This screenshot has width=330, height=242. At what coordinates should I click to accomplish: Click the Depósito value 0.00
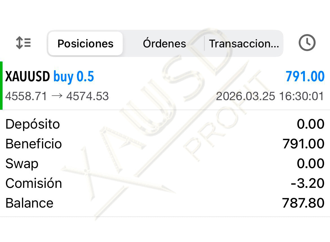(311, 124)
